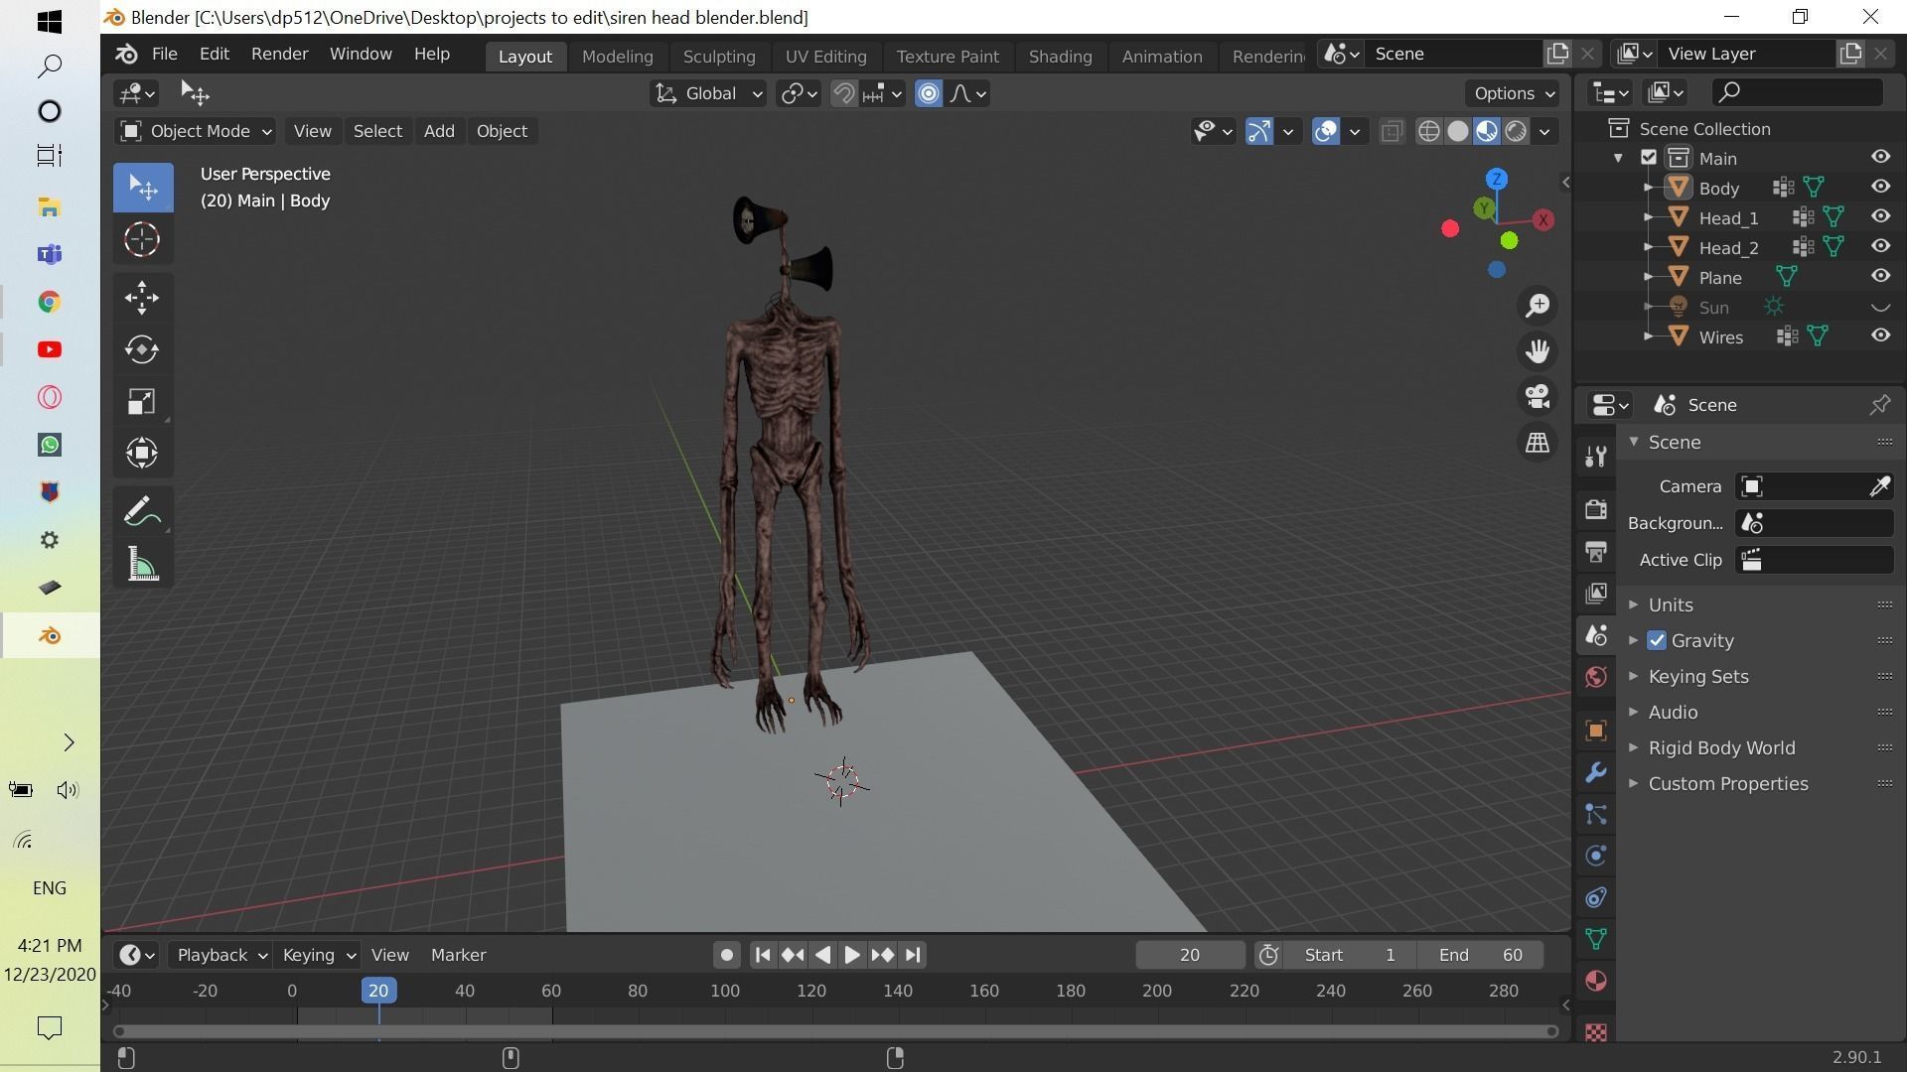
Task: Open the View Layer properties tab
Action: point(1596,593)
